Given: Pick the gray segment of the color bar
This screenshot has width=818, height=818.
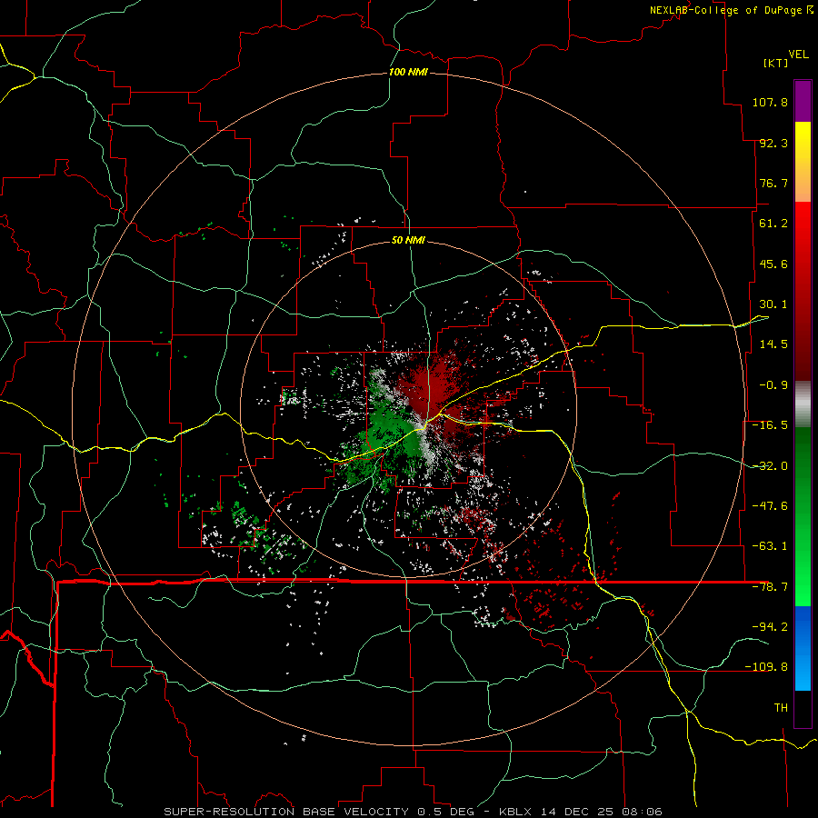Looking at the screenshot, I should tap(803, 404).
